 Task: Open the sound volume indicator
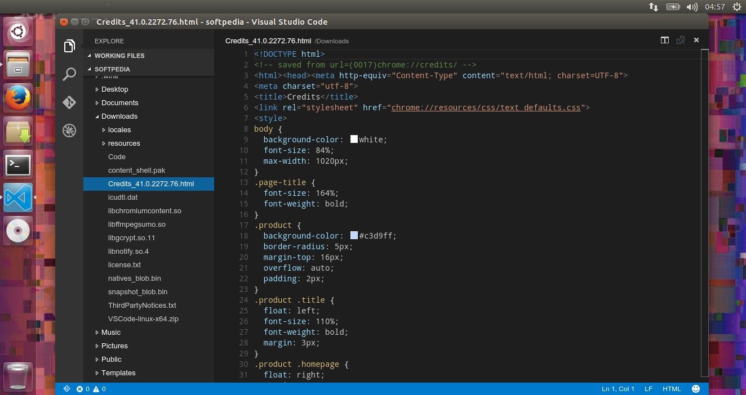(x=692, y=7)
